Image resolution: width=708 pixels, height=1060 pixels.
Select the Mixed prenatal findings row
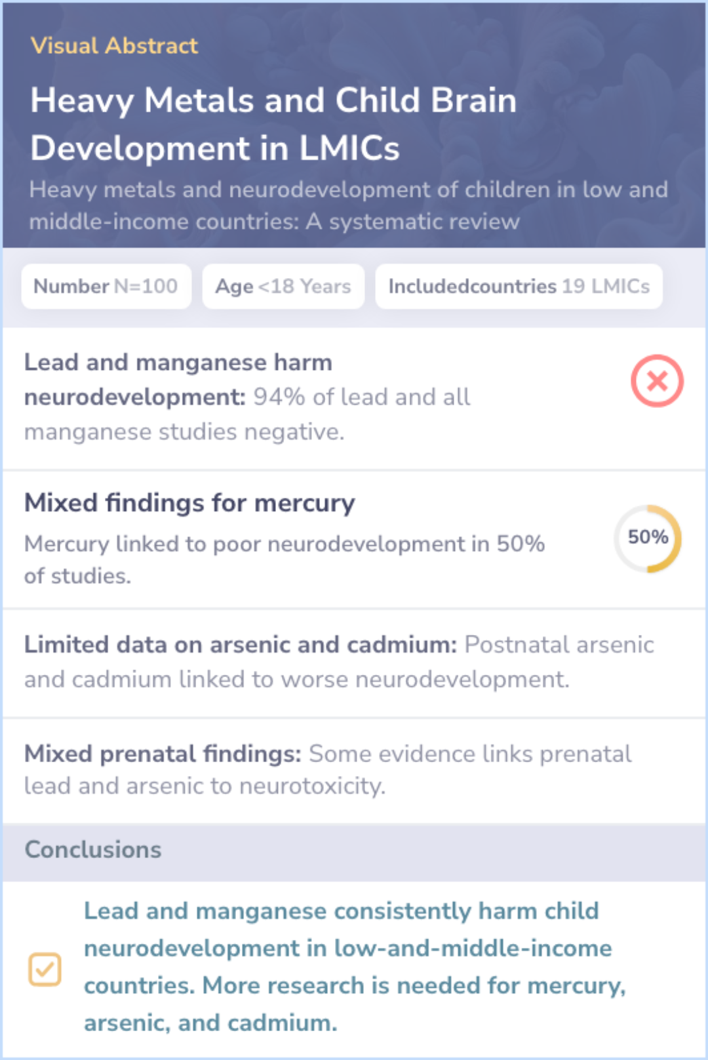click(x=354, y=771)
